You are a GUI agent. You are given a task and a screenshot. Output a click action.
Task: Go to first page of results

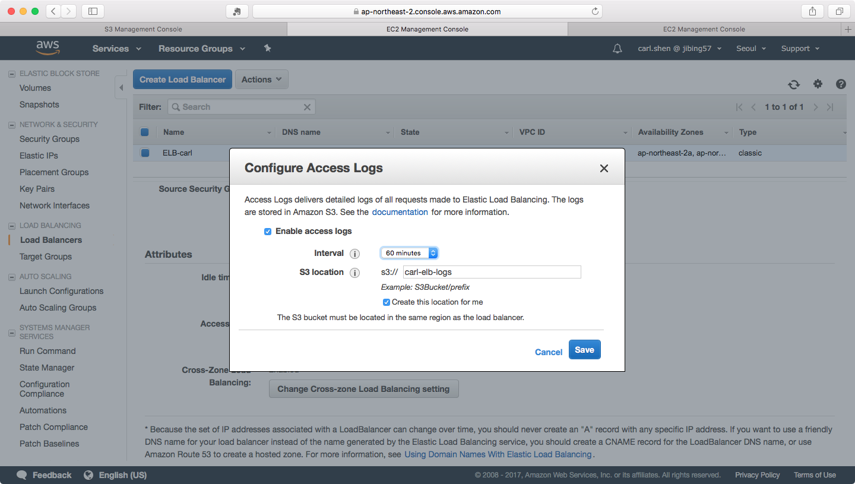tap(739, 107)
